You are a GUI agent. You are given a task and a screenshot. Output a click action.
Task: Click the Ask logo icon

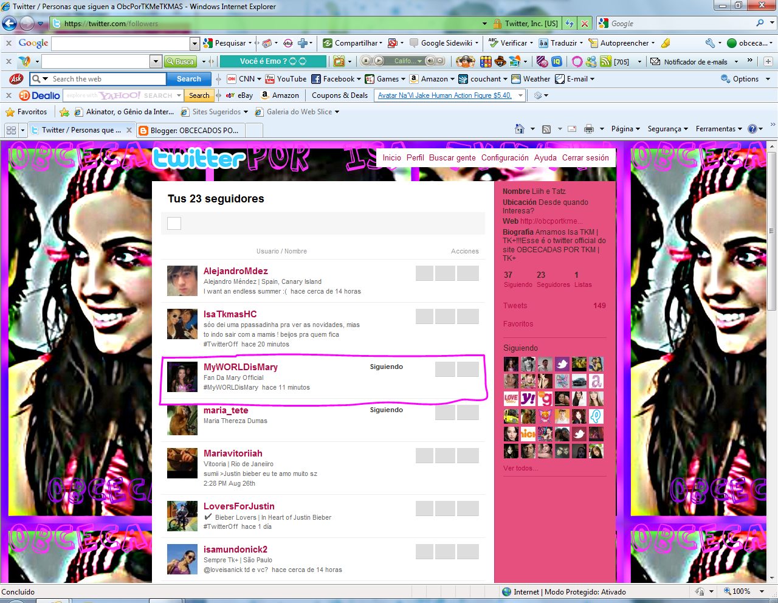pyautogui.click(x=16, y=79)
